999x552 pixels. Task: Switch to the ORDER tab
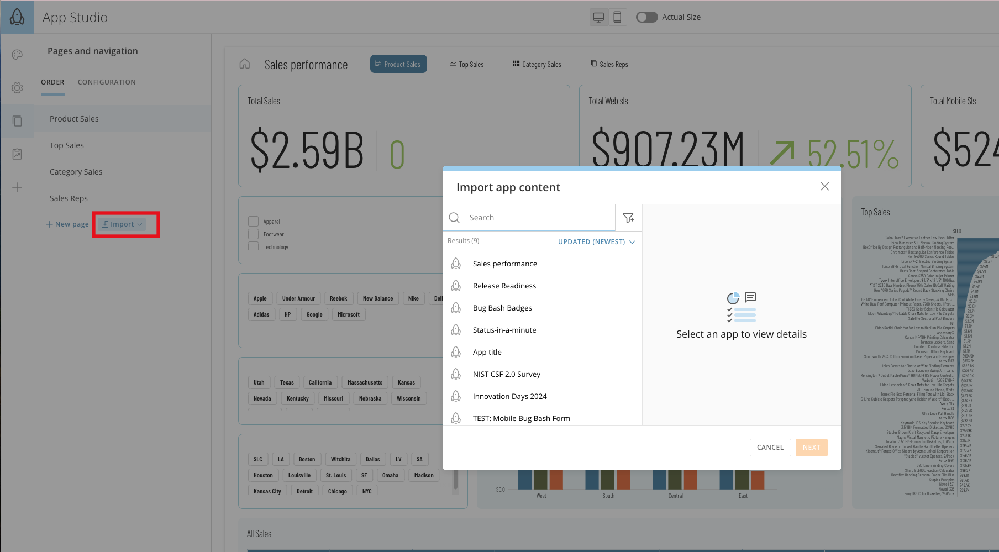[x=52, y=82]
